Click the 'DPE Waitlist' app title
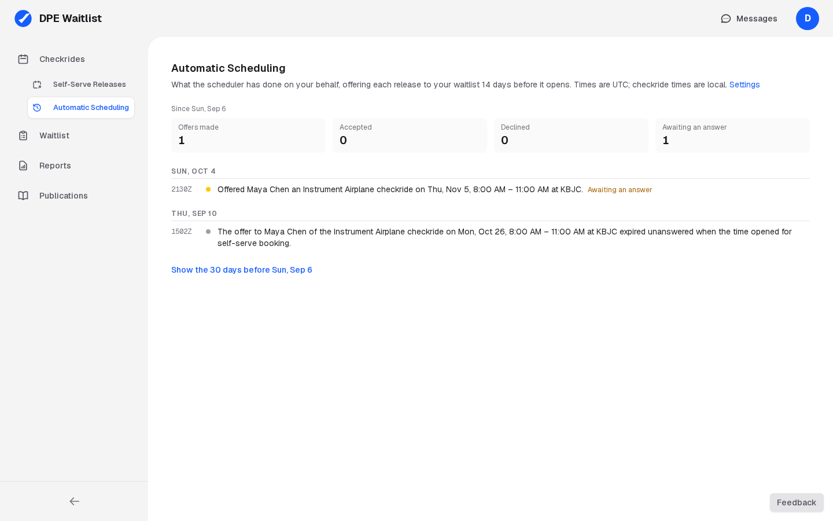Viewport: 833px width, 521px height. coord(71,19)
